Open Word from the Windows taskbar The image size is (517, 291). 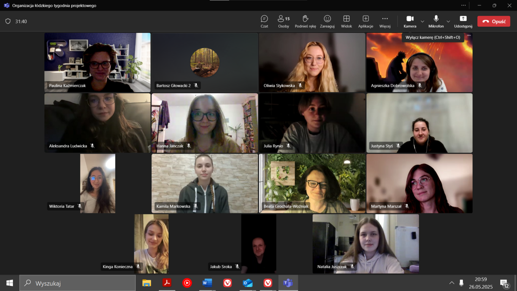pos(207,283)
